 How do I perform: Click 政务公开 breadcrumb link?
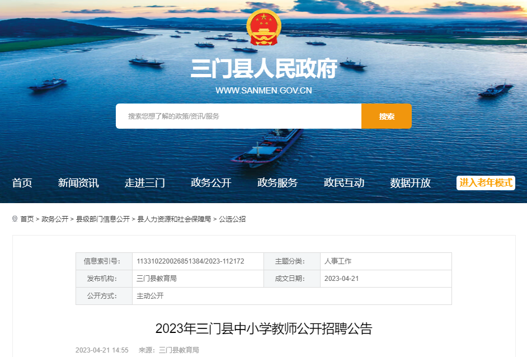55,219
